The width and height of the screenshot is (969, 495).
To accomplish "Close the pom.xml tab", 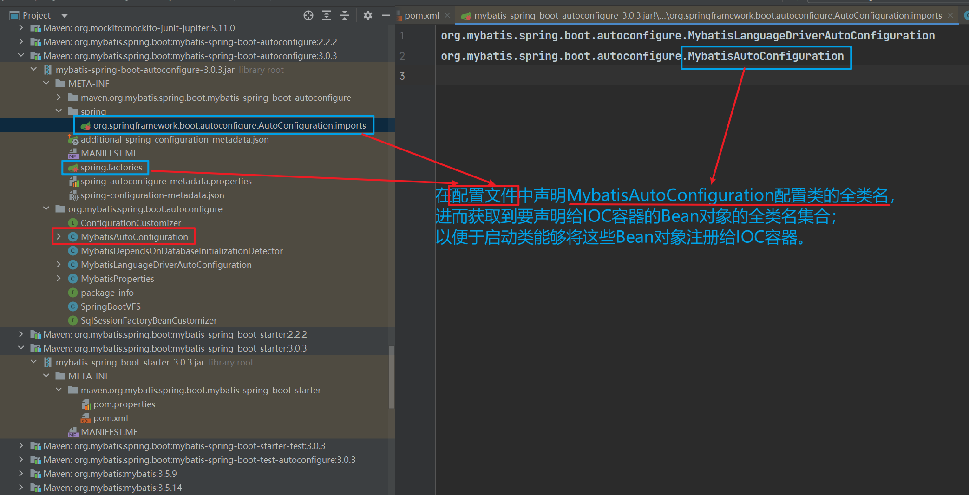I will pos(447,16).
